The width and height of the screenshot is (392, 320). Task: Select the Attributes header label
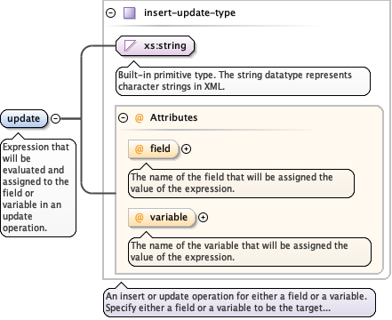point(173,117)
